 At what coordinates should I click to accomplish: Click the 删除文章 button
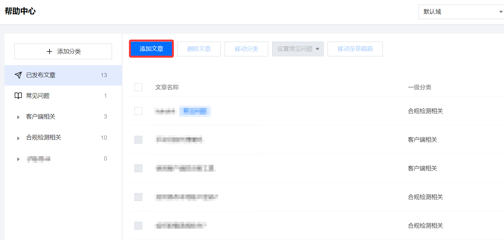(x=199, y=49)
